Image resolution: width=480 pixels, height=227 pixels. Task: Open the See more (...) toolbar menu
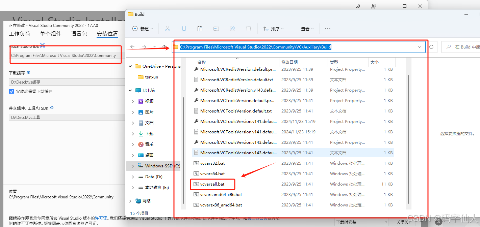(327, 29)
